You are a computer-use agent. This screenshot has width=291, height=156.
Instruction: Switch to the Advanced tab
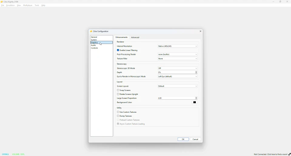tap(135, 38)
